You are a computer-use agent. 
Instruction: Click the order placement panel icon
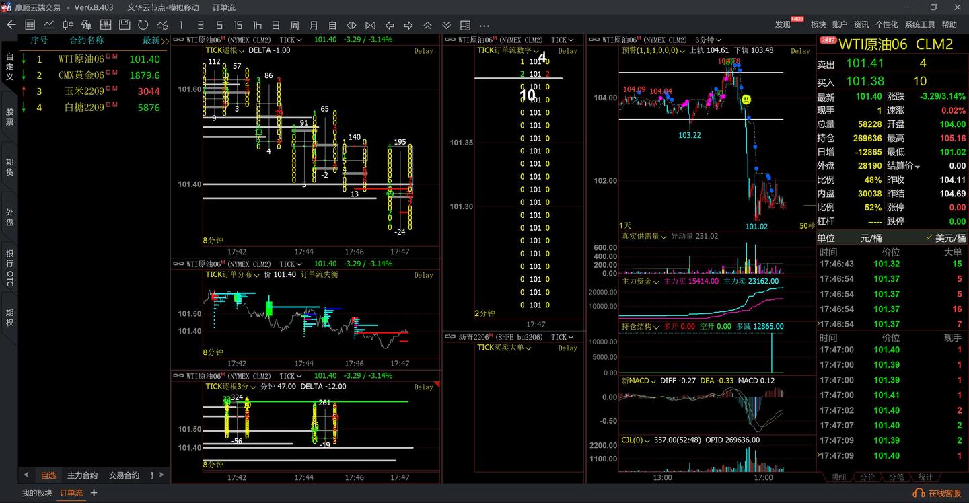tap(106, 25)
